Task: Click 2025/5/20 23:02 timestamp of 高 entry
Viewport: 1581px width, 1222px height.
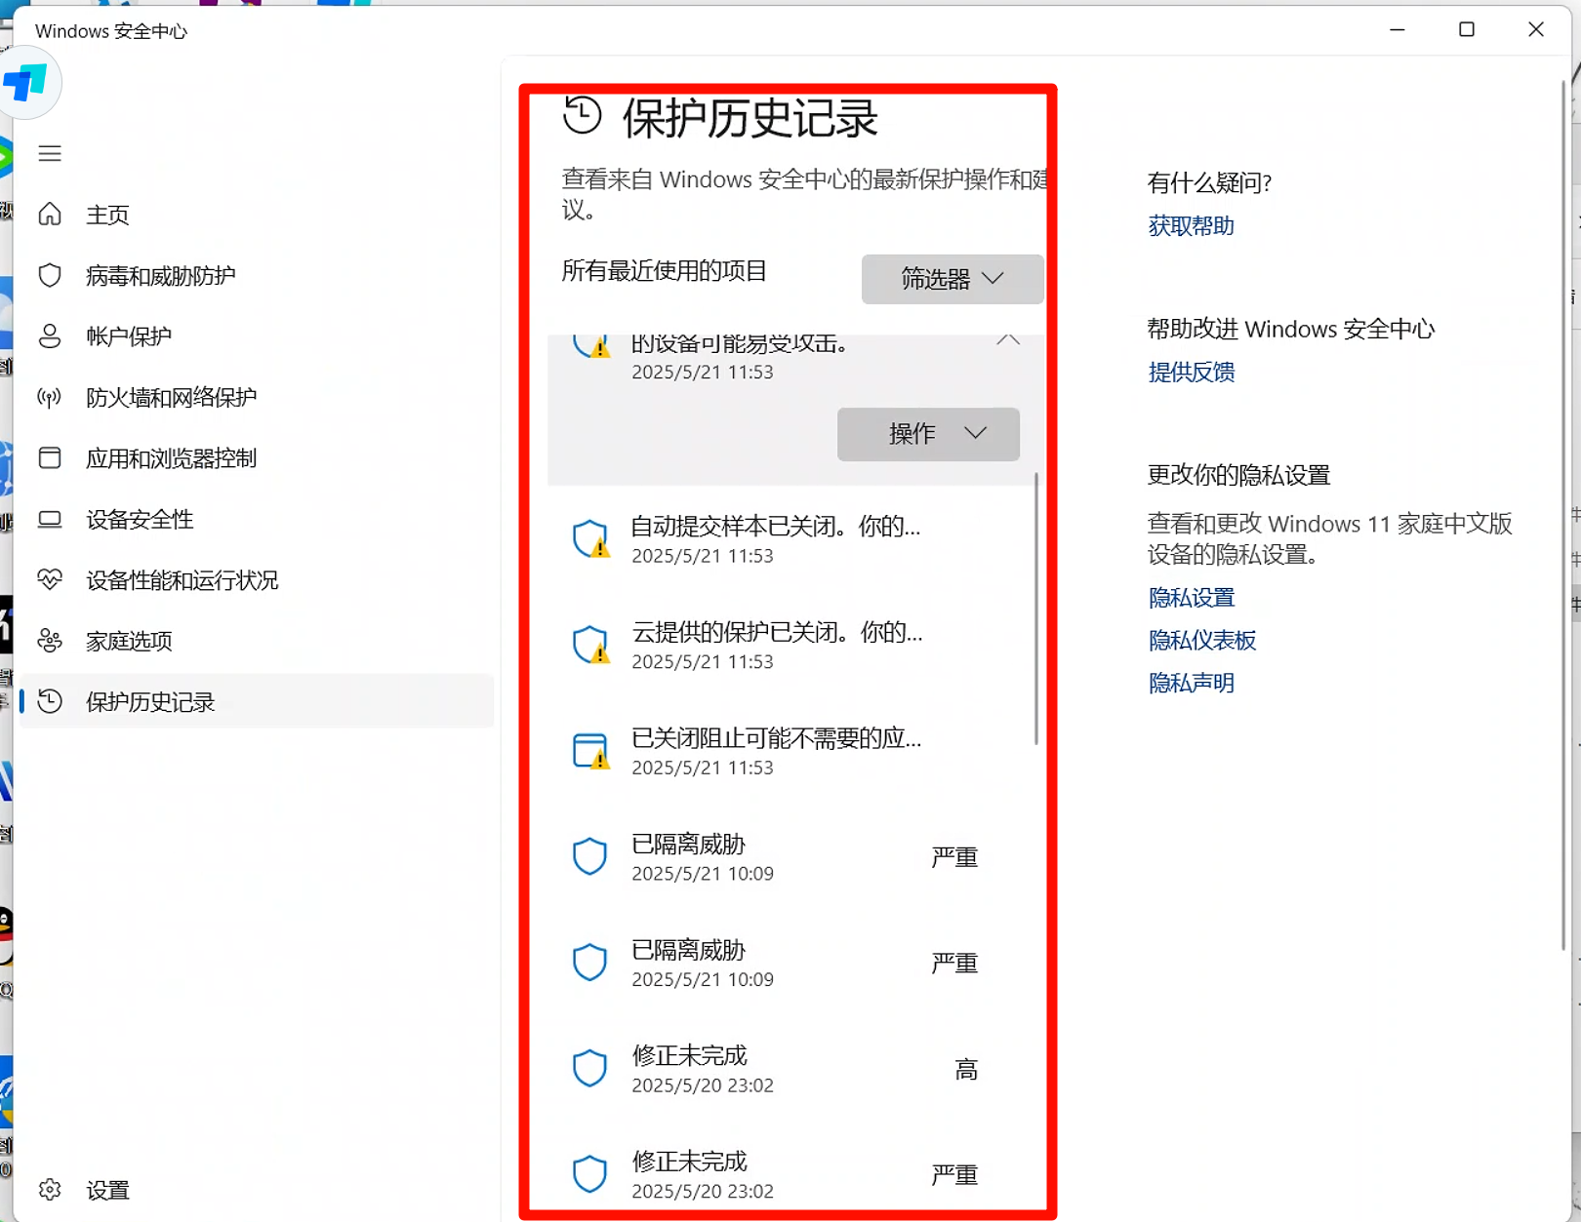Action: click(x=703, y=1085)
